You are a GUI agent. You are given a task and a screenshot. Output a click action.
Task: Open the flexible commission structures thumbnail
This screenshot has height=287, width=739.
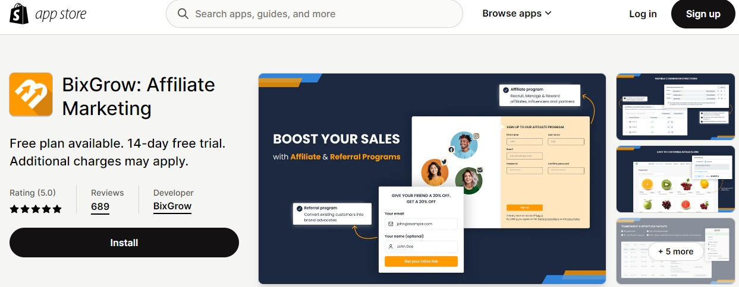[x=676, y=106]
